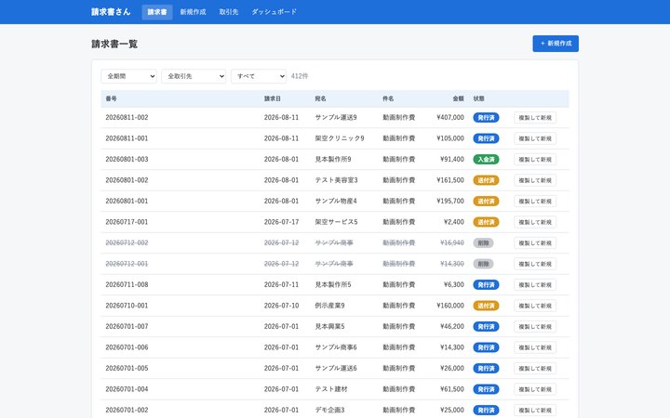
Task: Click recipient 例示産業9
Action: tap(329, 306)
